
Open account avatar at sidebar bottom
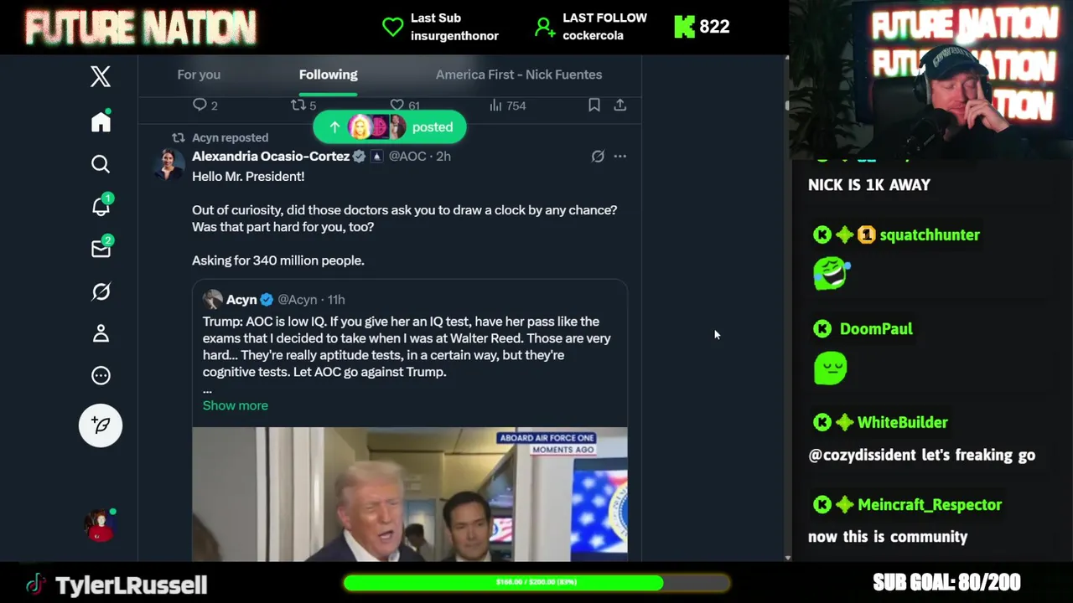click(x=100, y=526)
